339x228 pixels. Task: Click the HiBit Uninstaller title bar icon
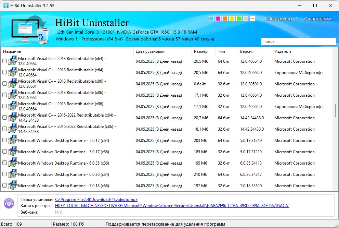[x=5, y=5]
